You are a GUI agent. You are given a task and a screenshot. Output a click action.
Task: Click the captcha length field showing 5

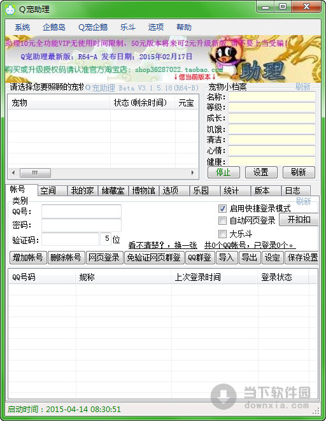point(106,239)
